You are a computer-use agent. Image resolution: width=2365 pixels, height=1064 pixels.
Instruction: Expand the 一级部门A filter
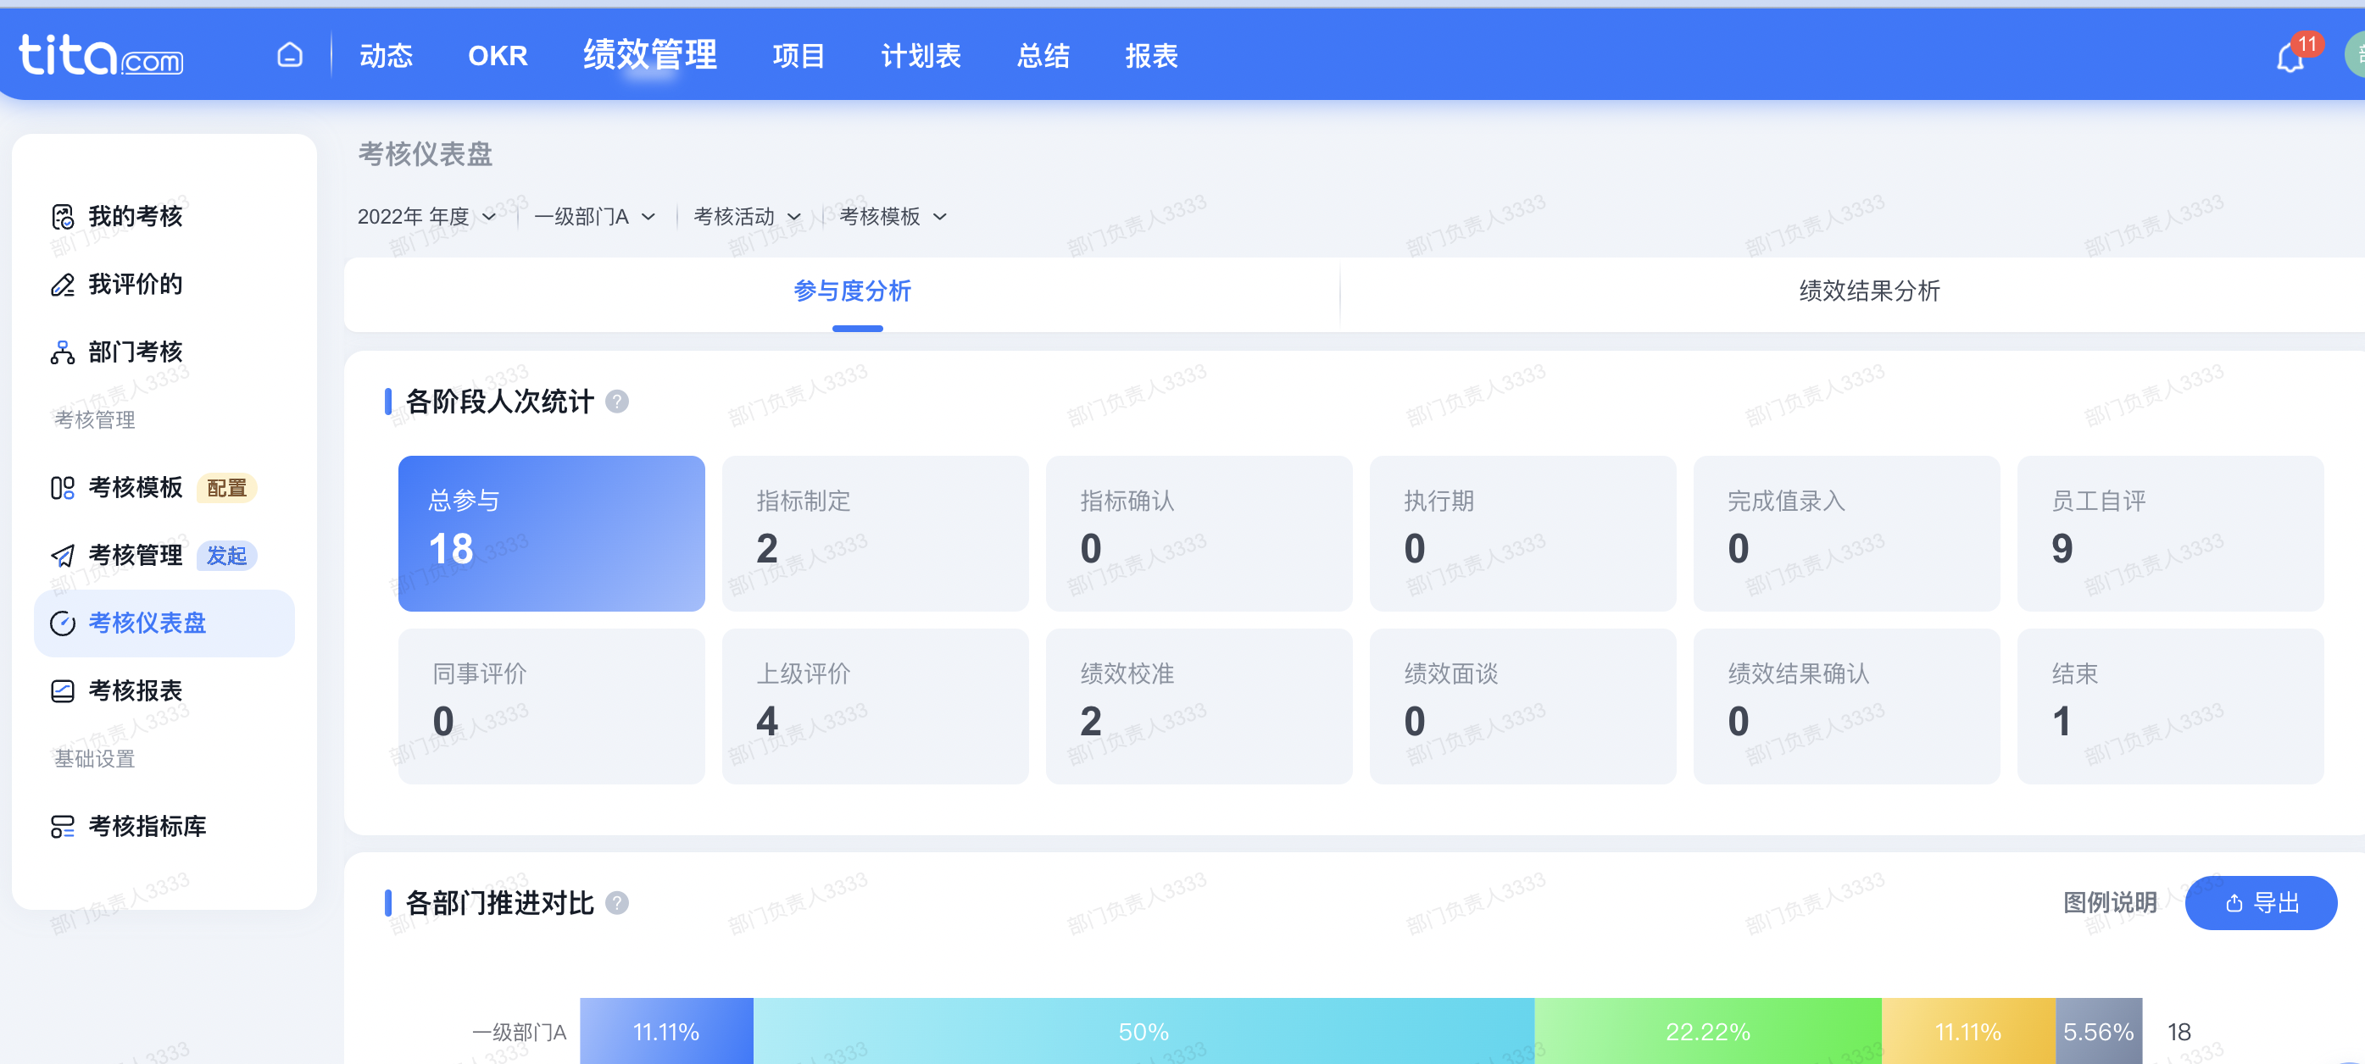click(595, 217)
